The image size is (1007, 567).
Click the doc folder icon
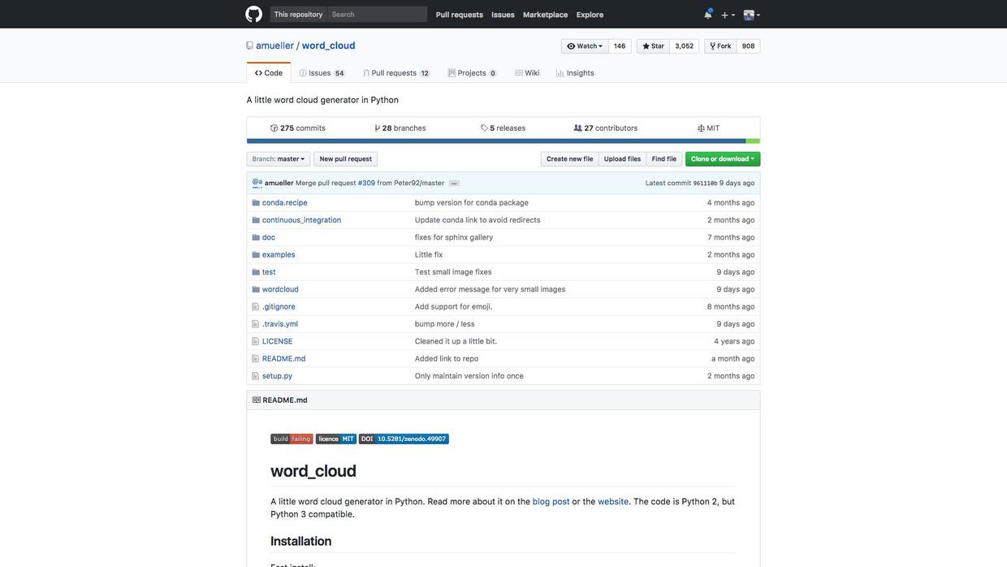click(256, 237)
